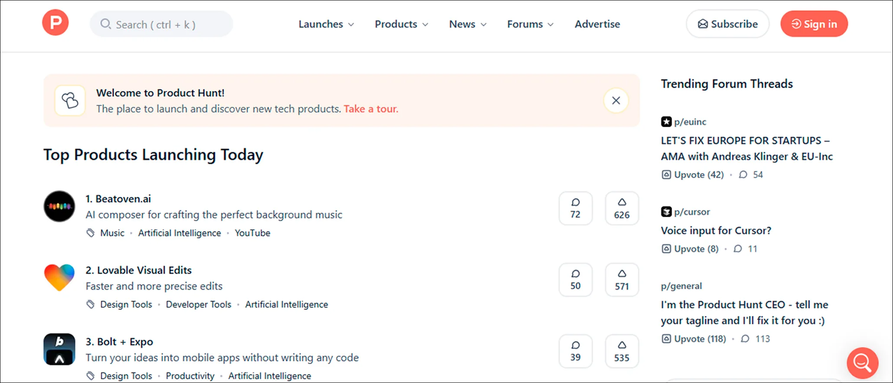The image size is (893, 383).
Task: Click the Sign in button
Action: (x=814, y=24)
